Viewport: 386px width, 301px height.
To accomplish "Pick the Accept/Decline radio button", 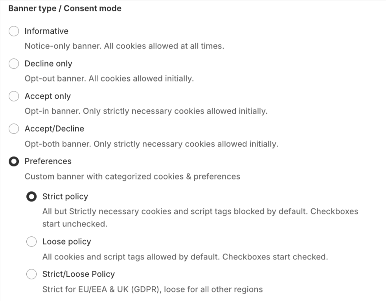I will 14,129.
